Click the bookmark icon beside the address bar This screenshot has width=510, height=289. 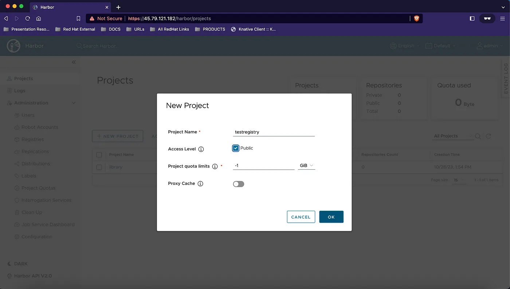pyautogui.click(x=78, y=18)
